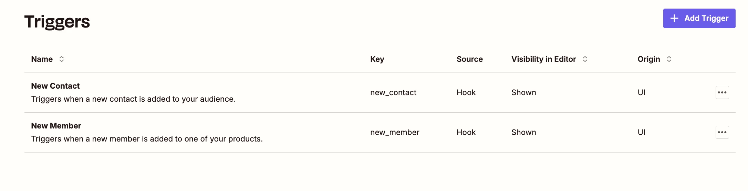
Task: Select the new_contact key text
Action: (x=393, y=92)
